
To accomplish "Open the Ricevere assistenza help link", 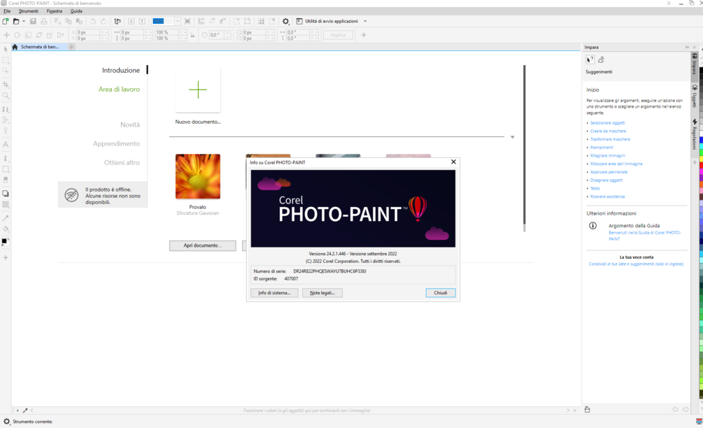I will (607, 197).
